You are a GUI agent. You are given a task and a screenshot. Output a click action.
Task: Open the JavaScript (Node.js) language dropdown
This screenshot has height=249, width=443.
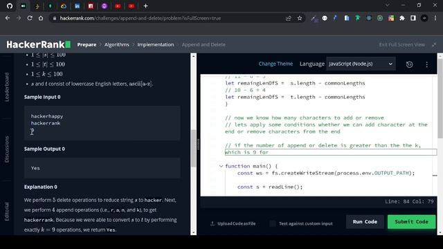pos(361,64)
